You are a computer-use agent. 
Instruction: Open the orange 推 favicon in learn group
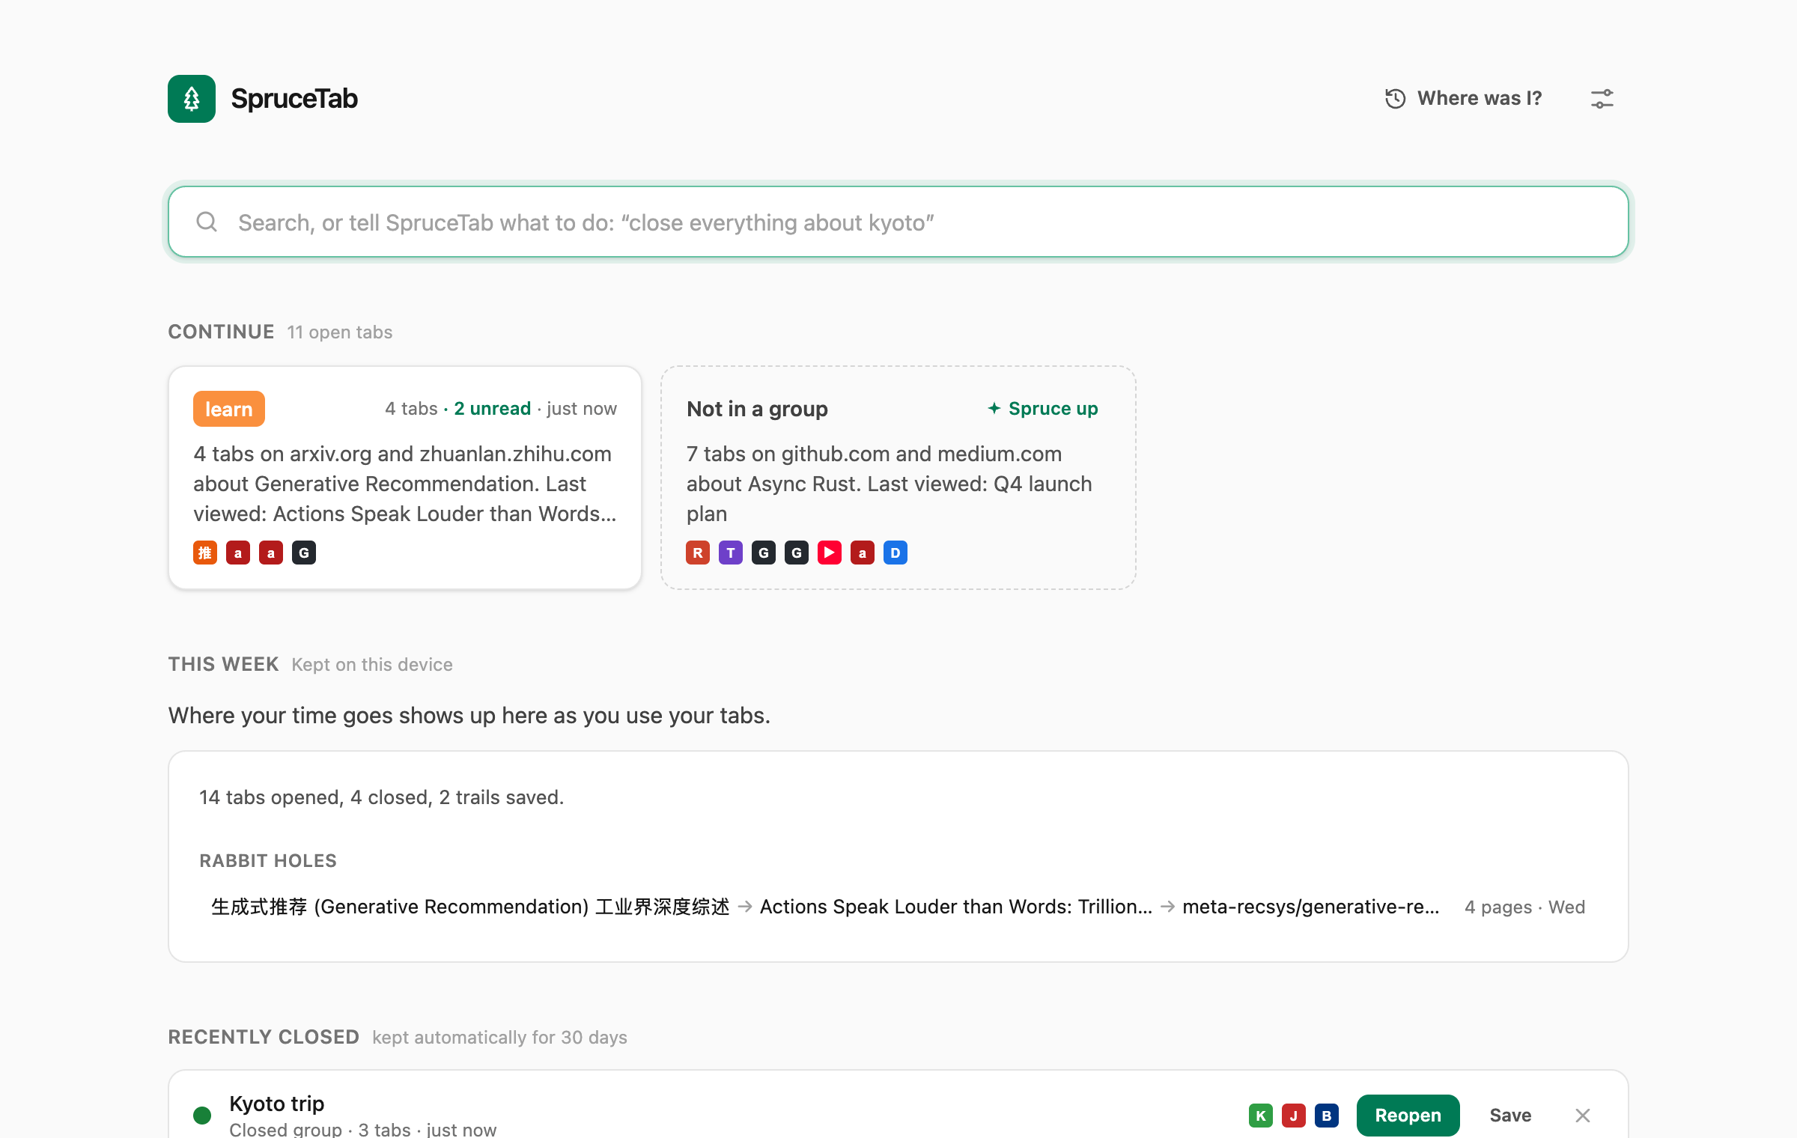coord(205,553)
